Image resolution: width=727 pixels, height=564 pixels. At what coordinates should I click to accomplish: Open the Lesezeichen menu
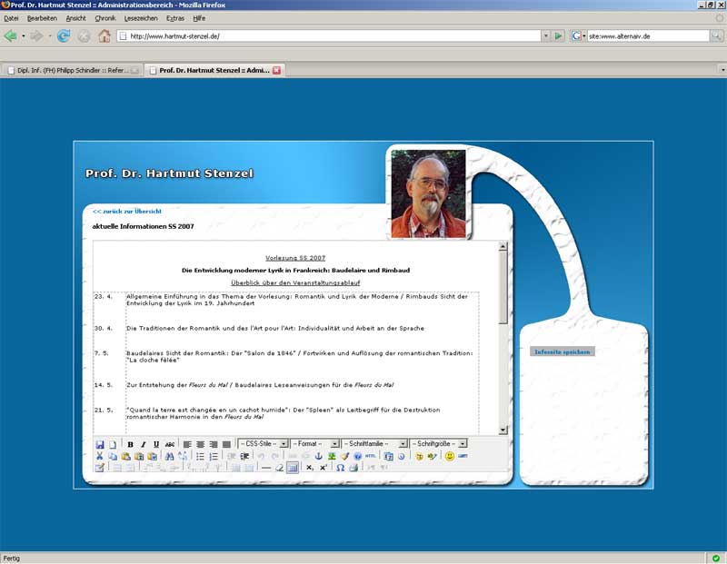(x=141, y=18)
